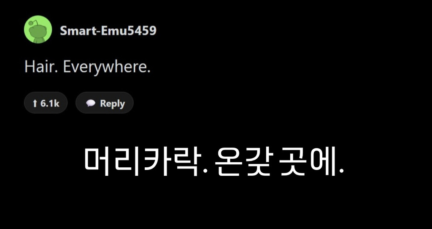The height and width of the screenshot is (229, 432).
Task: Click the "6.1k" vote number text
Action: click(x=50, y=104)
